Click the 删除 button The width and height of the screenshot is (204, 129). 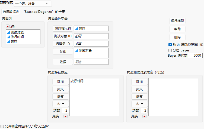[x=177, y=37]
